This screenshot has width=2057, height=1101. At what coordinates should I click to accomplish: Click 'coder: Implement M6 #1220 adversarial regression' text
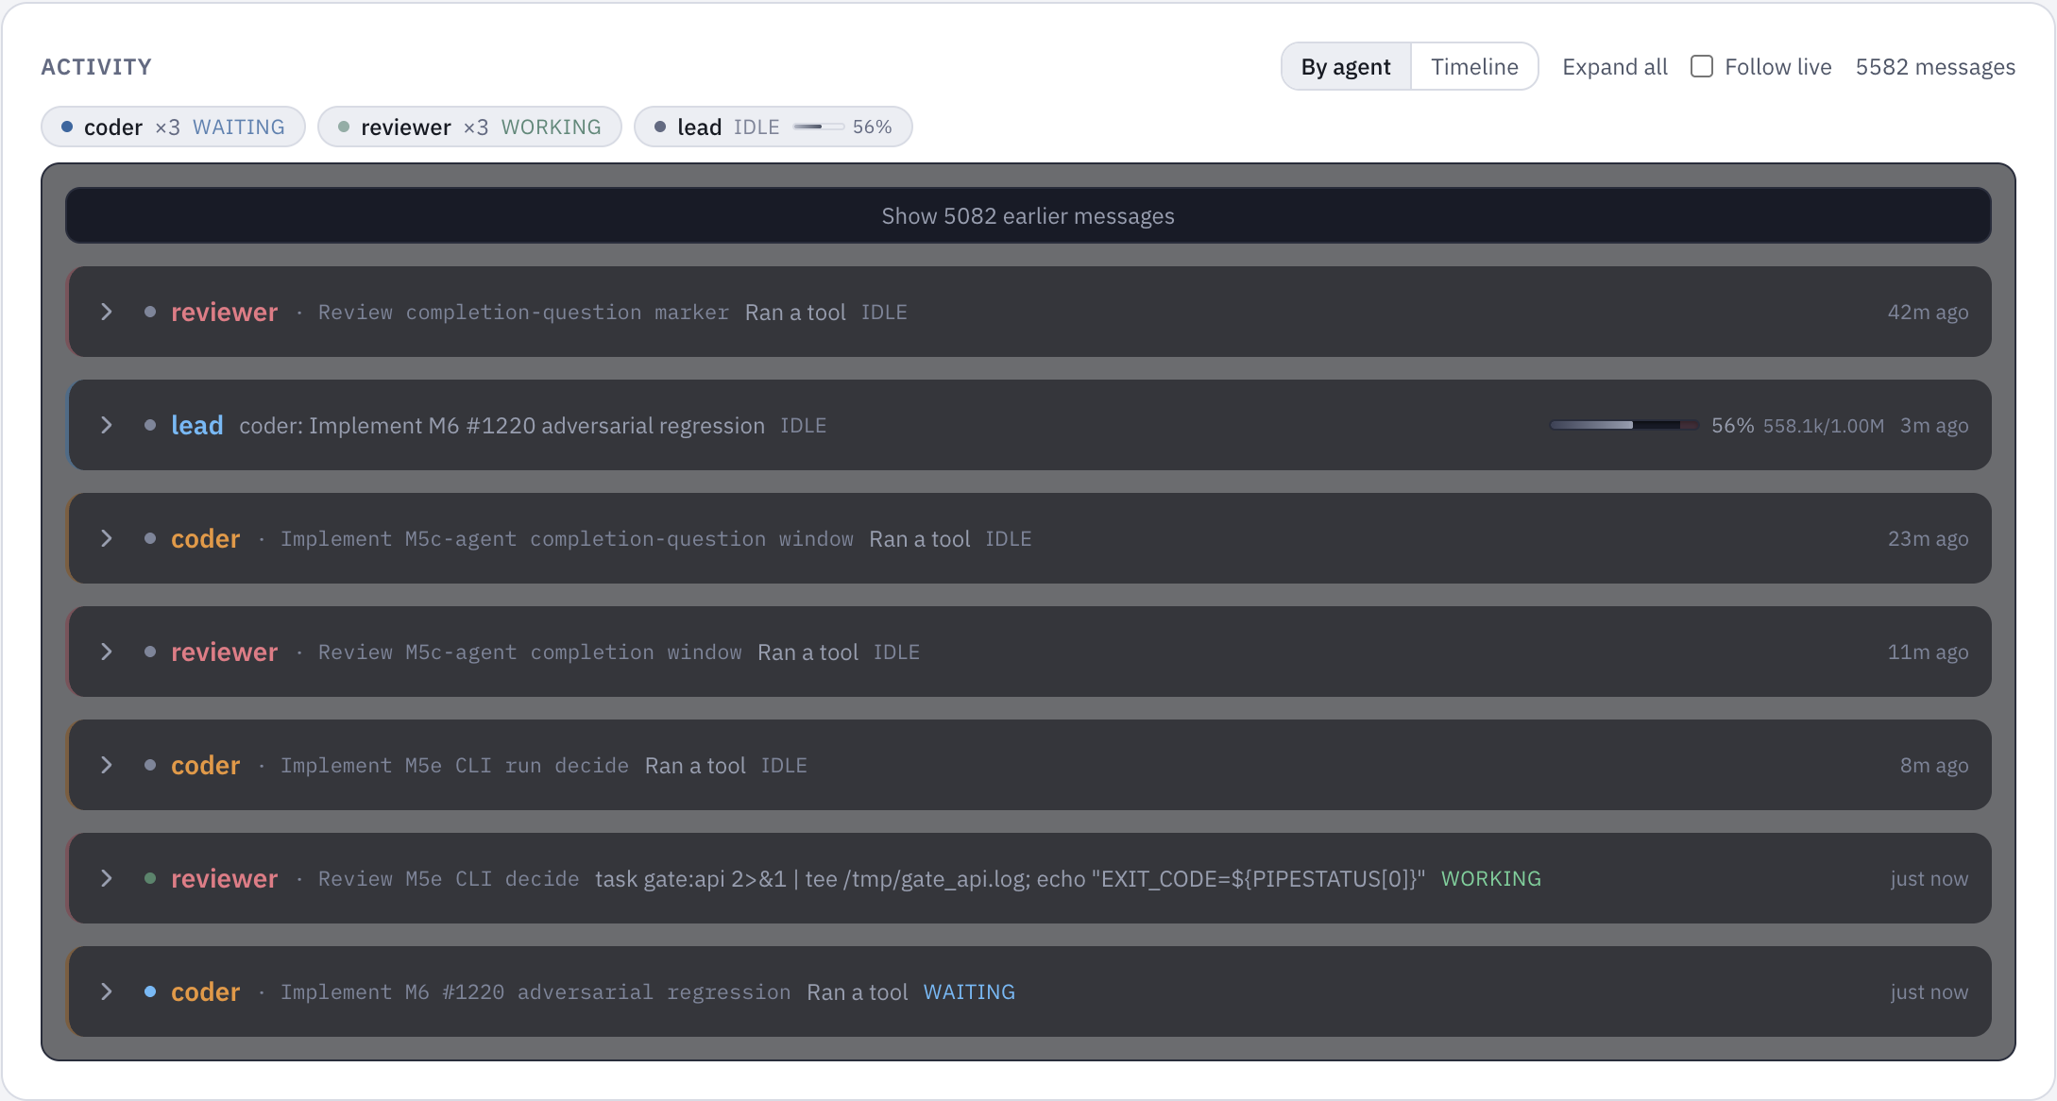(501, 426)
